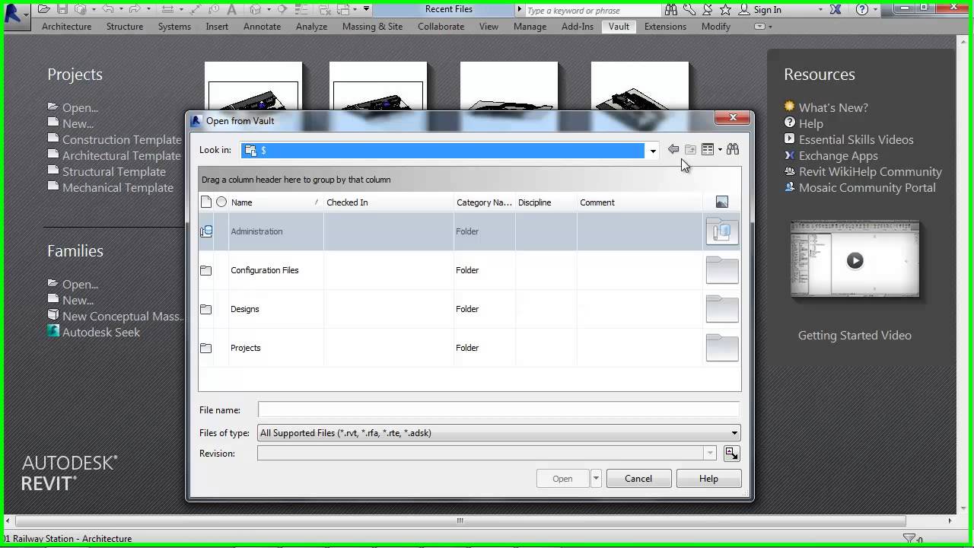
Task: Click the up one level folder icon
Action: click(690, 150)
